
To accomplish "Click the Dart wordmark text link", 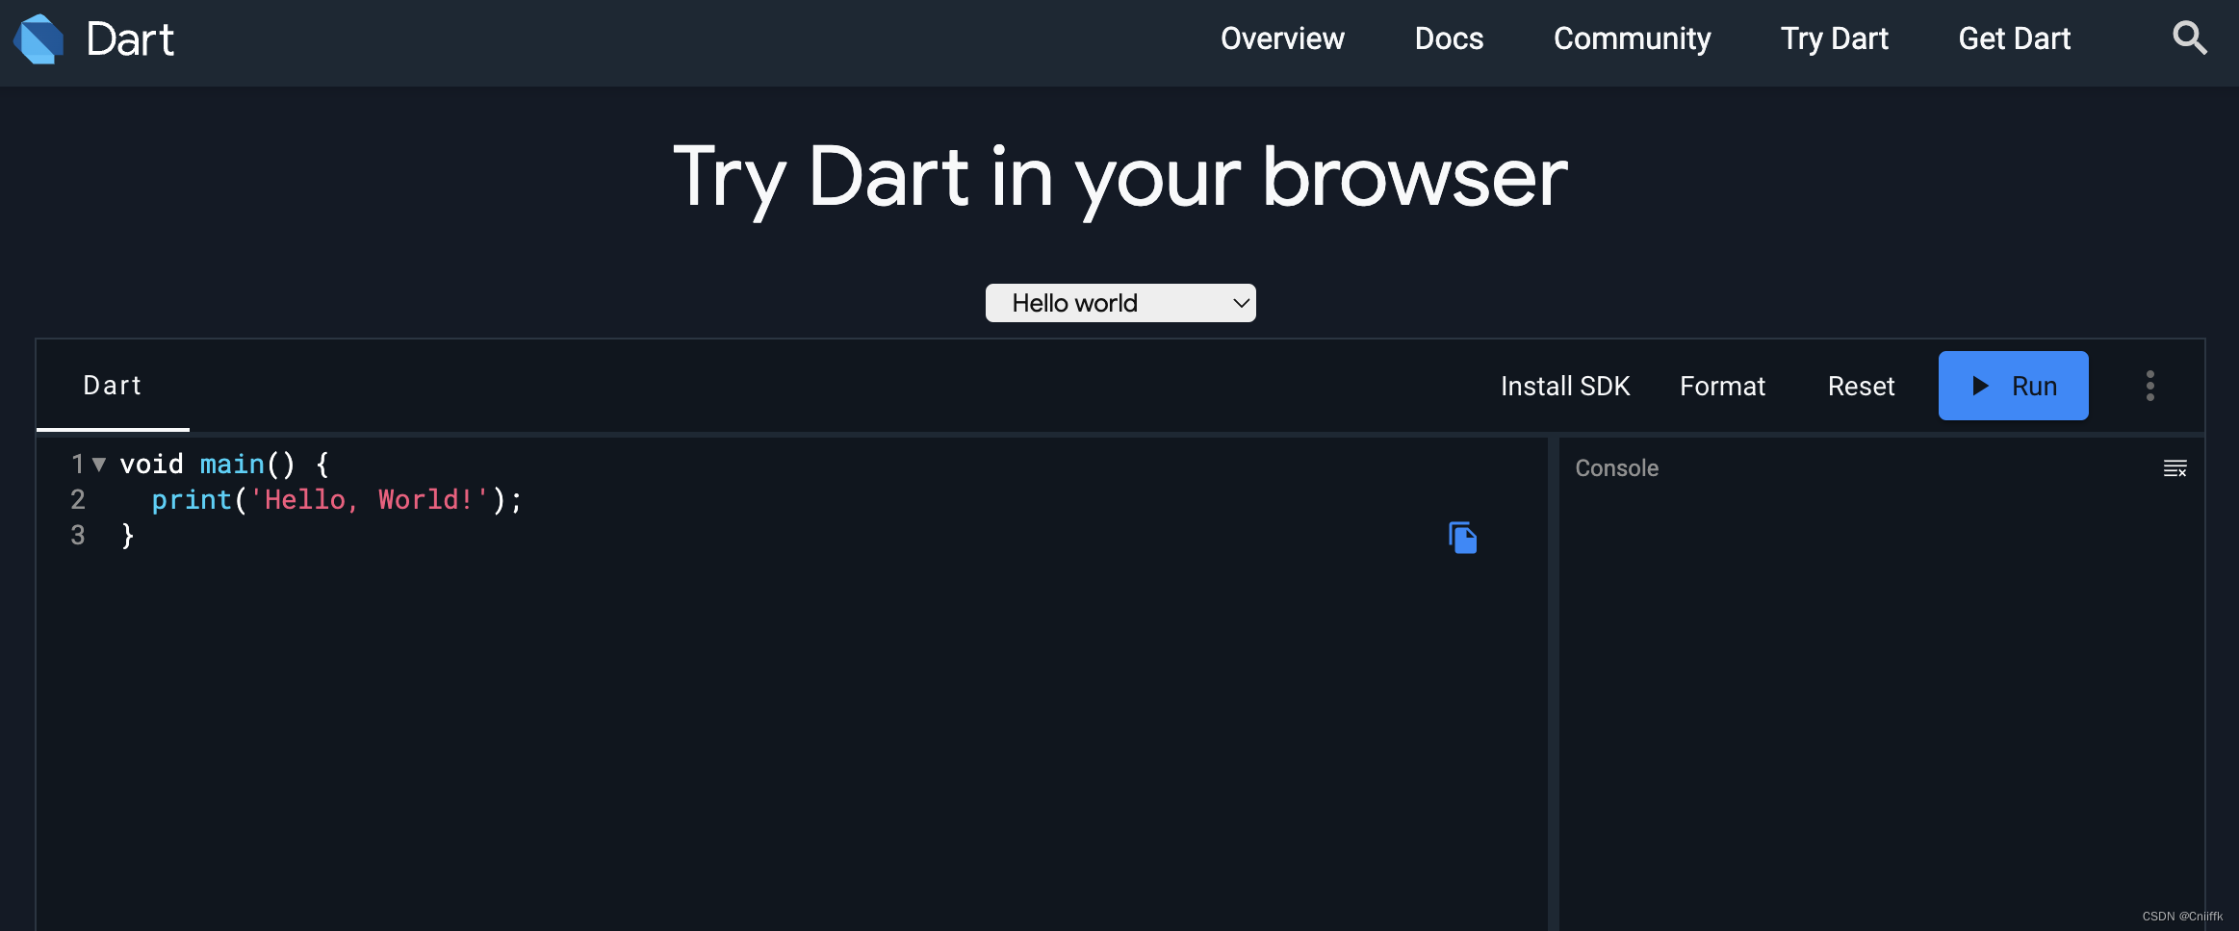I will click(x=130, y=39).
